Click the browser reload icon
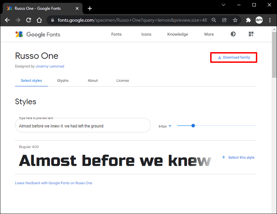Image resolution: width=277 pixels, height=214 pixels. tap(29, 20)
